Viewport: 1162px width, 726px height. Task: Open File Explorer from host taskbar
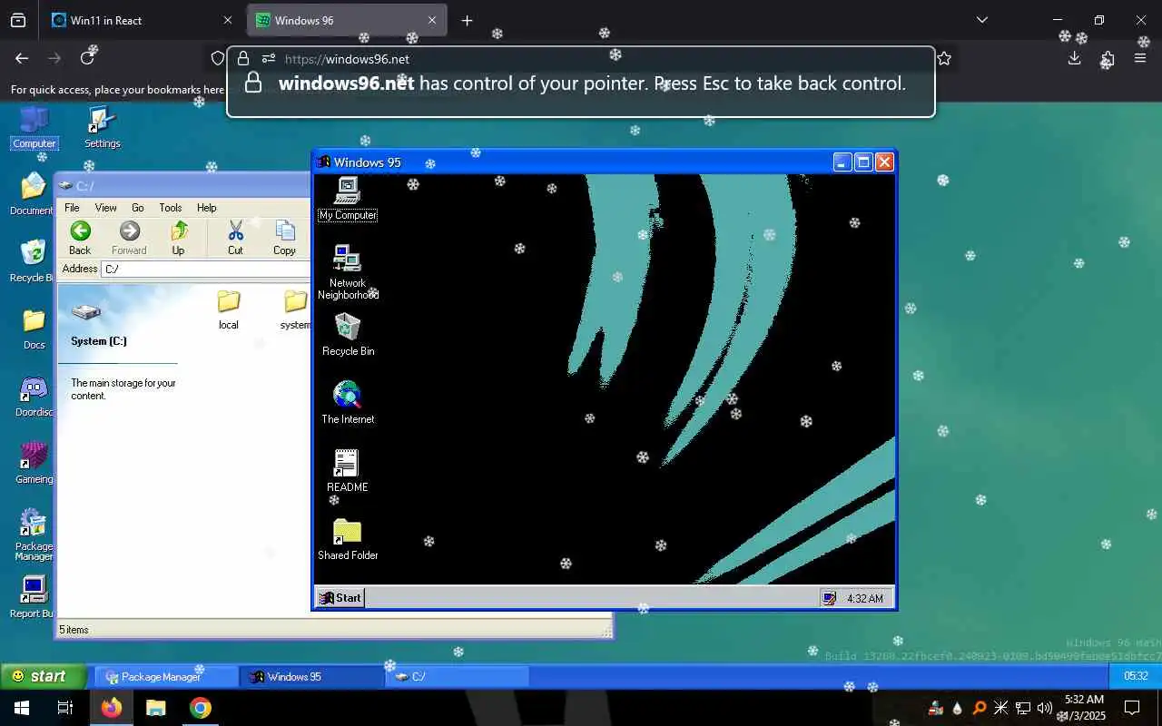[x=156, y=708]
